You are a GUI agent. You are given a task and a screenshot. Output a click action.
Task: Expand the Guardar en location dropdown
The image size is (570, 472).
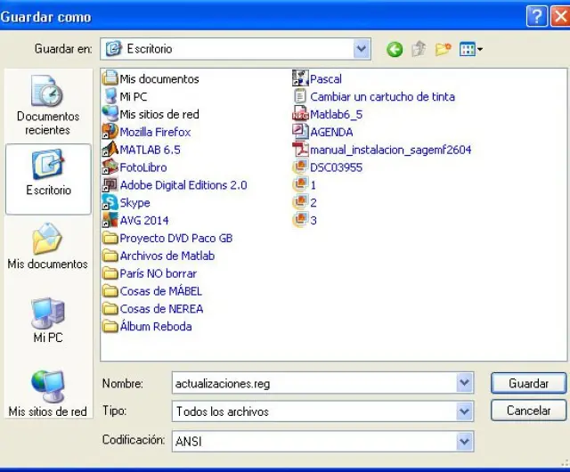click(x=361, y=49)
